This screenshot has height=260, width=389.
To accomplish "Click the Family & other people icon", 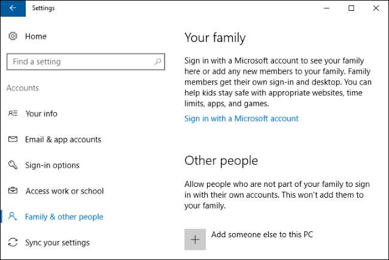I will coord(13,217).
